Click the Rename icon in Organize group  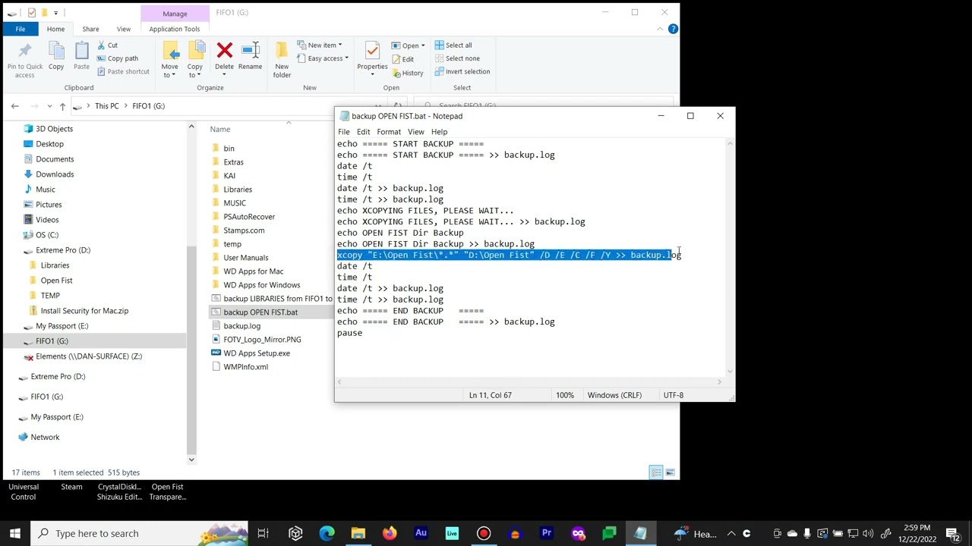[x=250, y=51]
